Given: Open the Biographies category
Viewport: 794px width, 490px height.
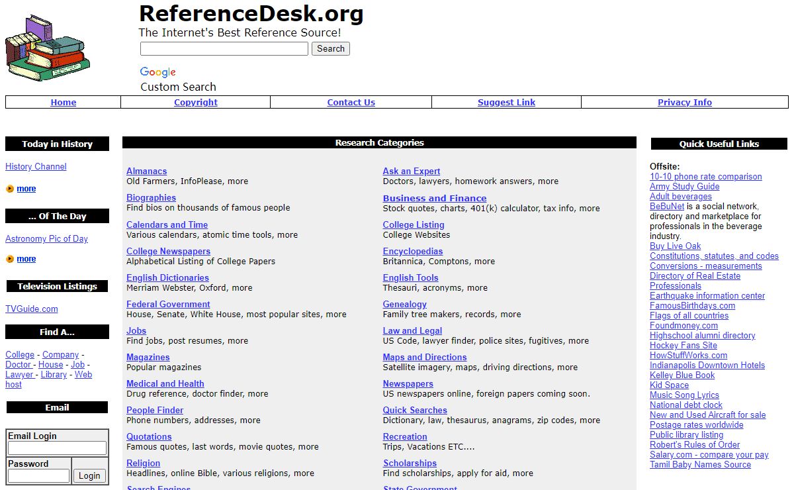Looking at the screenshot, I should point(152,197).
